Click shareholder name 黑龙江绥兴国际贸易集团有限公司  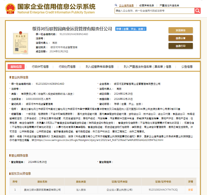tap(42, 190)
